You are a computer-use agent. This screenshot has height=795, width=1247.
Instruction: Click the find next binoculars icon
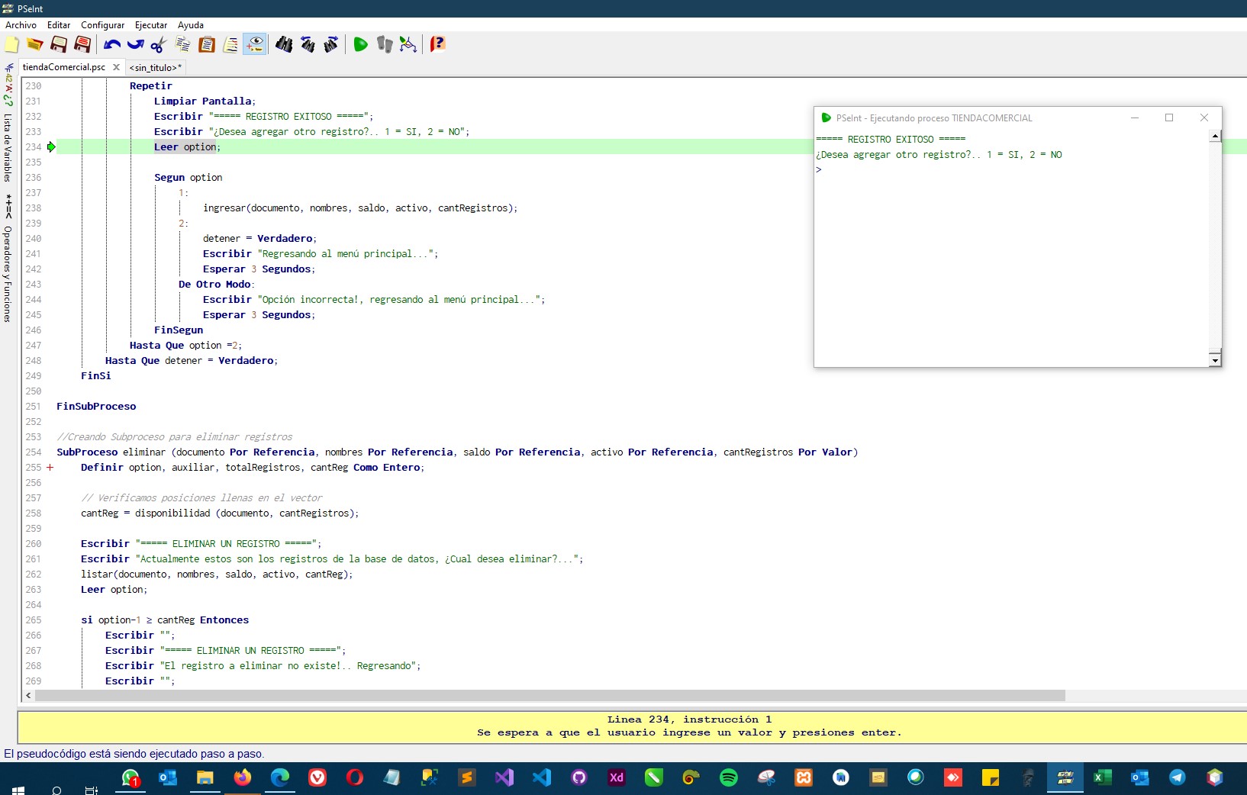(x=331, y=44)
